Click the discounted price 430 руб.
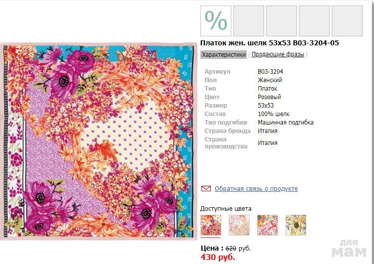The width and height of the screenshot is (374, 264). click(217, 258)
